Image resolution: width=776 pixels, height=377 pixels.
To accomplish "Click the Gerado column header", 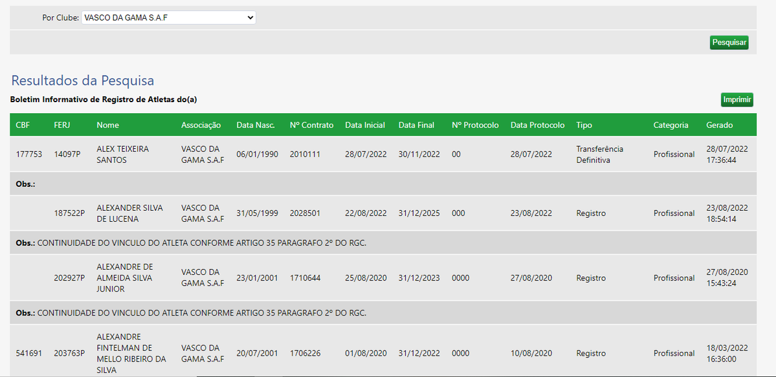I will (x=719, y=125).
